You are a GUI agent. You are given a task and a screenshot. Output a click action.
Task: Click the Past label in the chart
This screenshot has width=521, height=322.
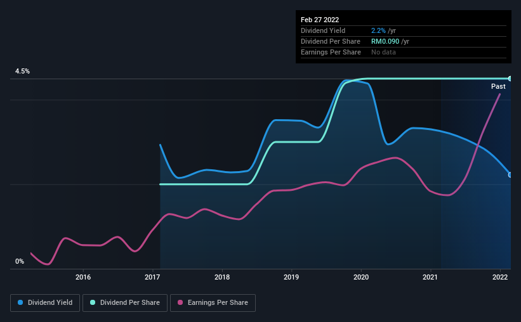tap(498, 86)
